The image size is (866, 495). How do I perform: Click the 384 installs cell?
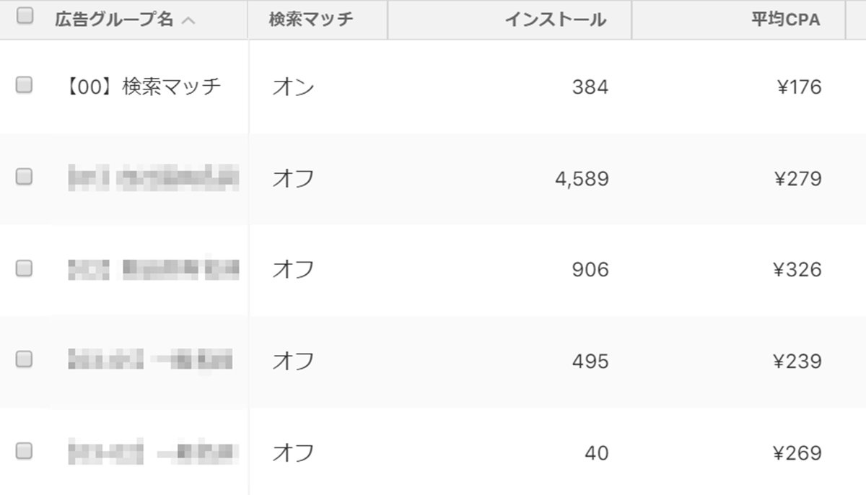pyautogui.click(x=590, y=87)
